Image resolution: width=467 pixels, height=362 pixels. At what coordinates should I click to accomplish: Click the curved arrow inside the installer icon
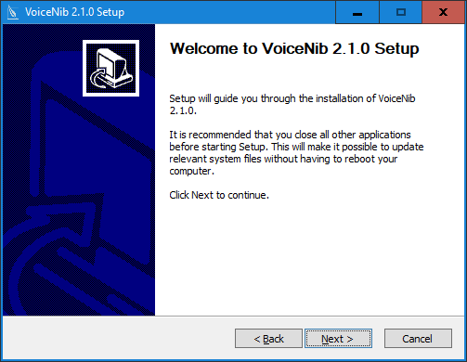coord(97,78)
